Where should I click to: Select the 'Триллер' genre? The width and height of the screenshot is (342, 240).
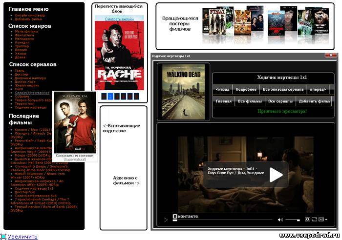pyautogui.click(x=22, y=46)
